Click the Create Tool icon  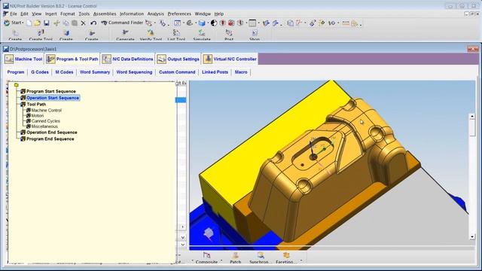point(41,35)
